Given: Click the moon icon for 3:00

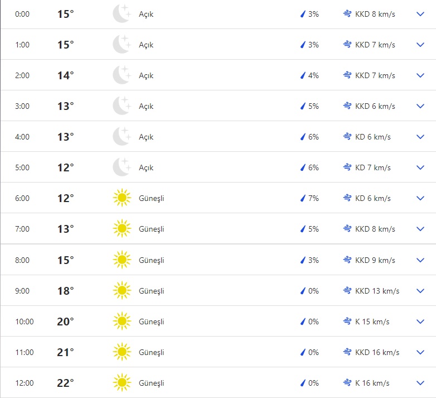Looking at the screenshot, I should [122, 106].
